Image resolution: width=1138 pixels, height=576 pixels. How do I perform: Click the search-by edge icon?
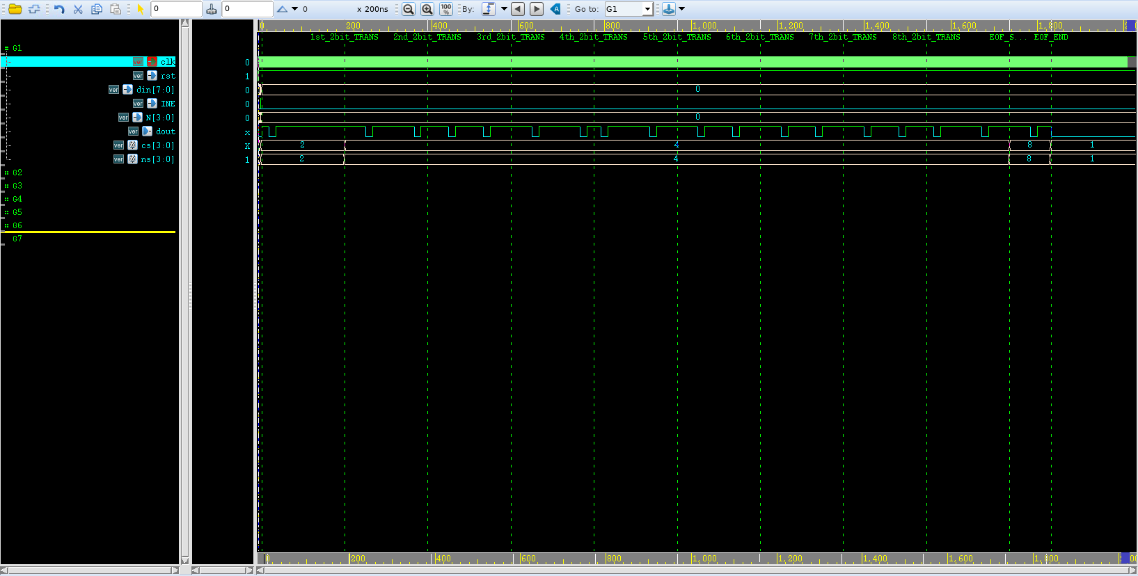click(x=489, y=9)
